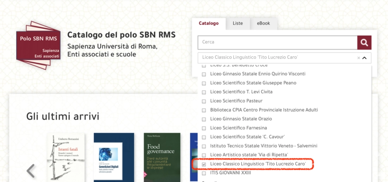This screenshot has height=182, width=388.
Task: Open the Istanti fatali book cover
Action: (x=66, y=157)
